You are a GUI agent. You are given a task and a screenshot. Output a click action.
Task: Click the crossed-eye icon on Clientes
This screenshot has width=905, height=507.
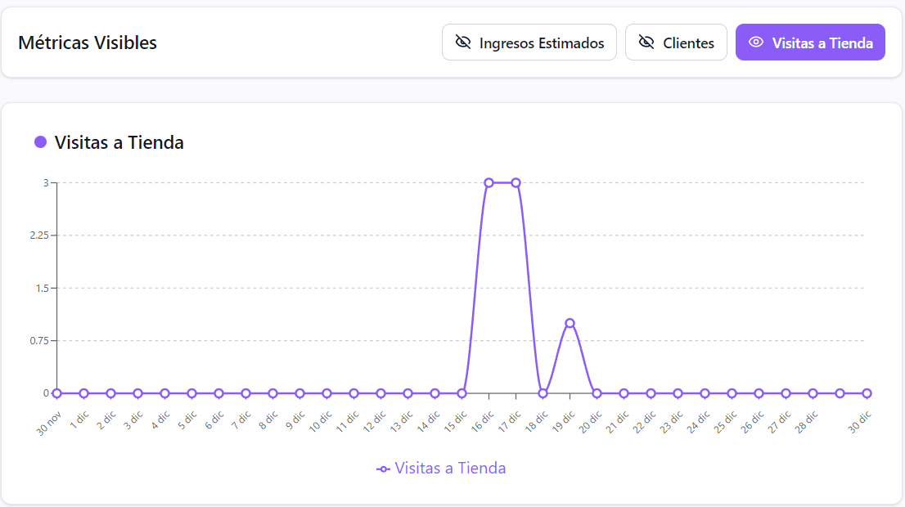646,41
